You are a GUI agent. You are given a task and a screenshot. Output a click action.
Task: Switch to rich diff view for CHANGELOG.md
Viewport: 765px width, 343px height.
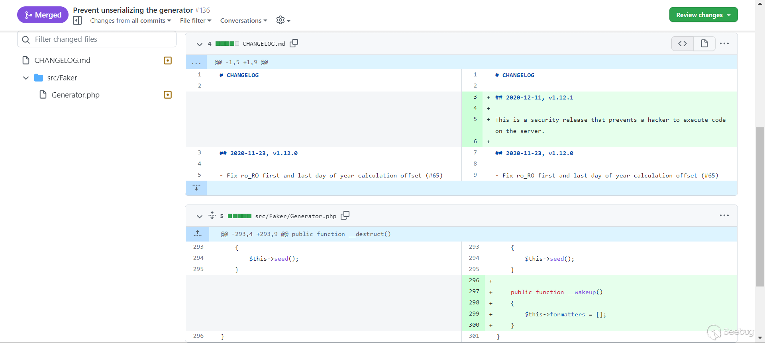704,44
